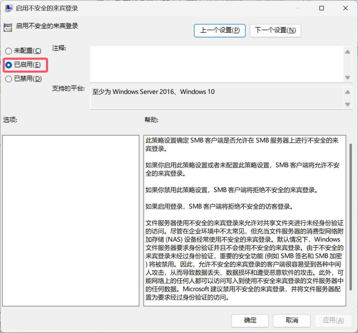Choose the 已禁用(D) radio option
Screen dimensions: 358x333
point(9,79)
